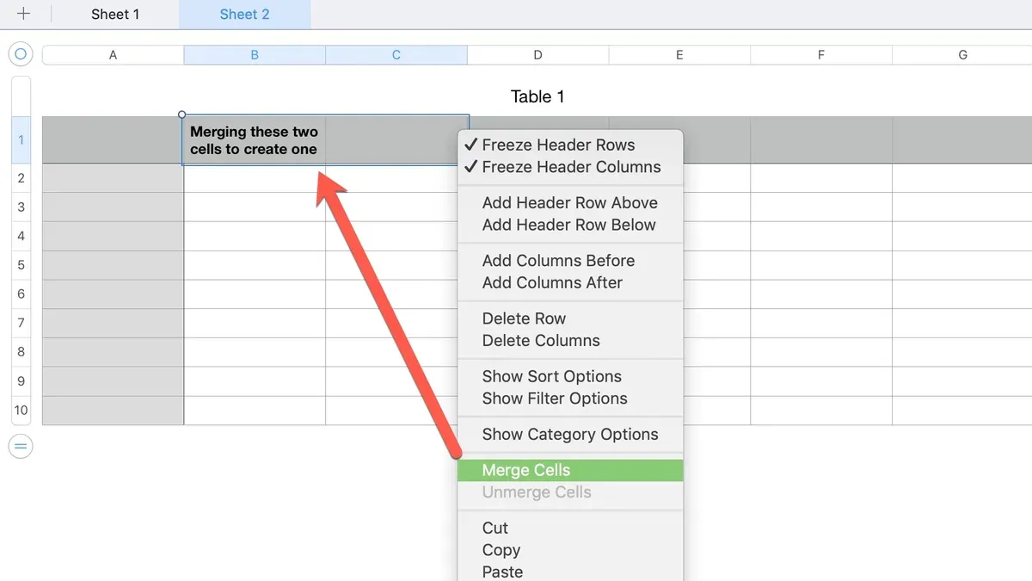The width and height of the screenshot is (1032, 581).
Task: Click cell with 'Merging these two cells' text
Action: point(255,140)
